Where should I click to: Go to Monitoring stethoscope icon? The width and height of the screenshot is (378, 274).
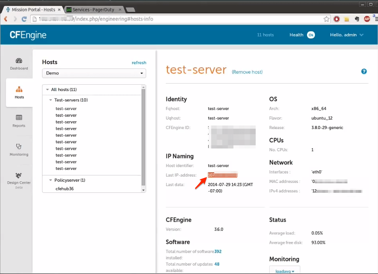pyautogui.click(x=19, y=147)
